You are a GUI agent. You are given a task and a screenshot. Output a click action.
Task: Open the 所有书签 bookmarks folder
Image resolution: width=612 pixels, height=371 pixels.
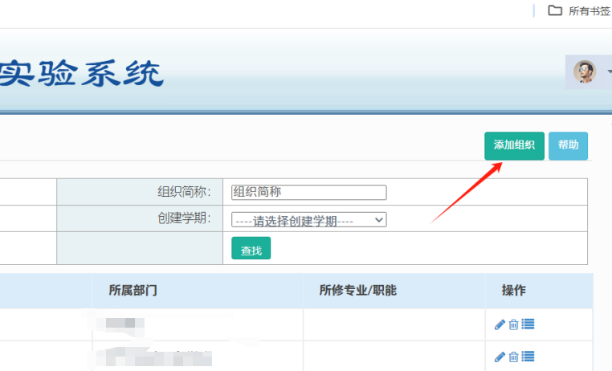point(580,11)
